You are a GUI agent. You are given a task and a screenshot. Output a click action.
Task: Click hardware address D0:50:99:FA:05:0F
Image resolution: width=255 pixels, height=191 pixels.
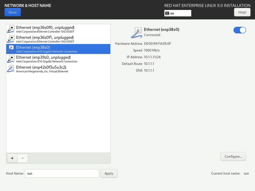(157, 43)
